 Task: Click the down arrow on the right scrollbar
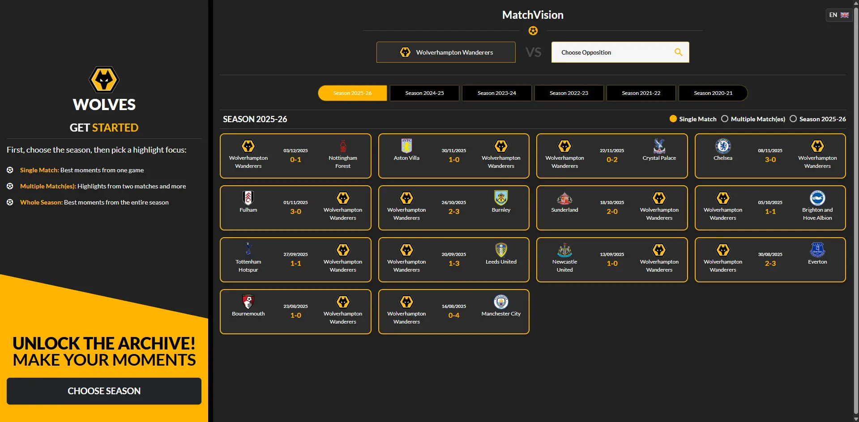click(855, 419)
